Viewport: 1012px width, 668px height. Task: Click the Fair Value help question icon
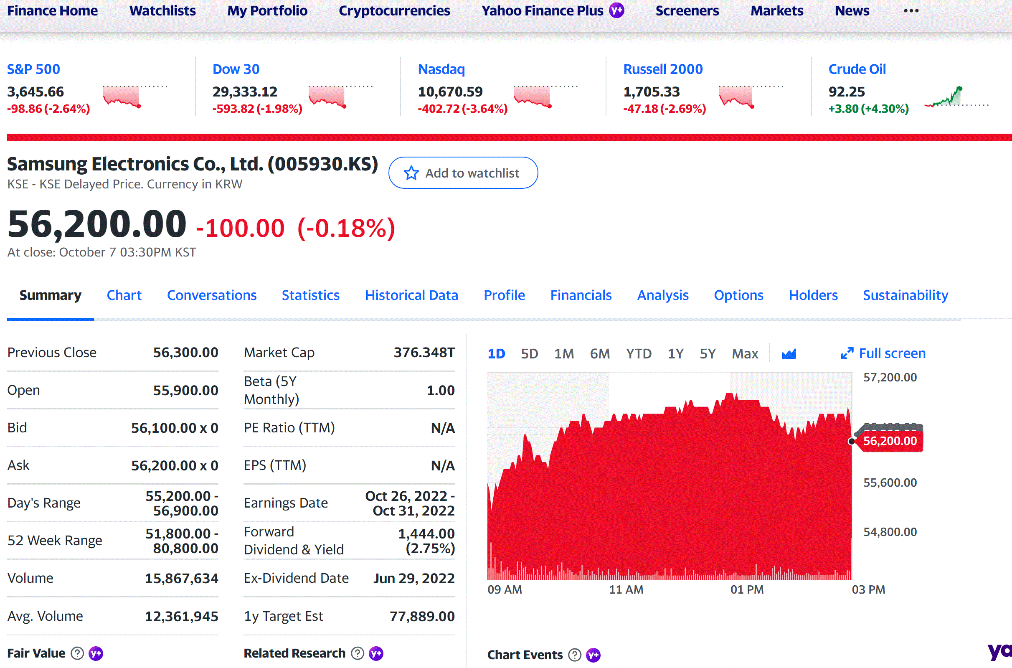(77, 653)
